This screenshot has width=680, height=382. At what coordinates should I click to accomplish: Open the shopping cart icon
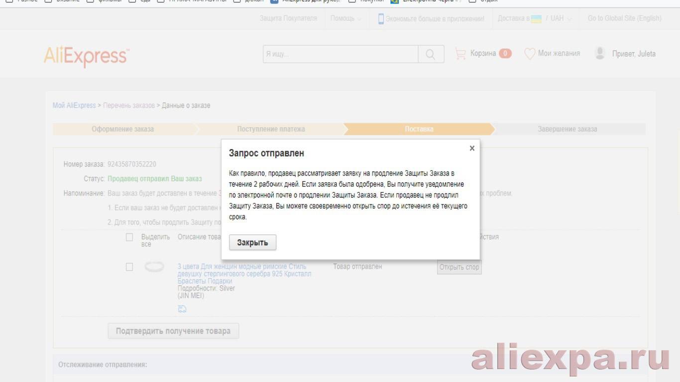pyautogui.click(x=460, y=54)
